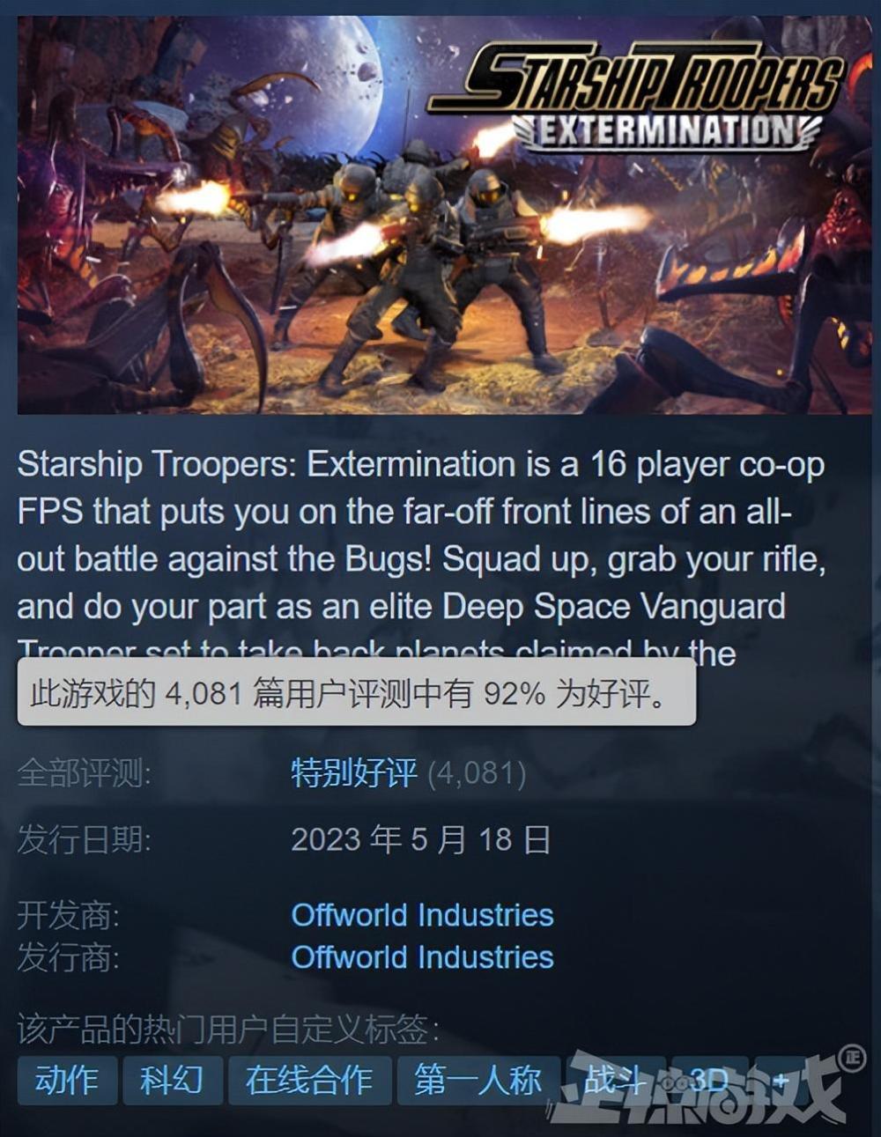
Task: Select the 科幻 tag
Action: point(172,1080)
